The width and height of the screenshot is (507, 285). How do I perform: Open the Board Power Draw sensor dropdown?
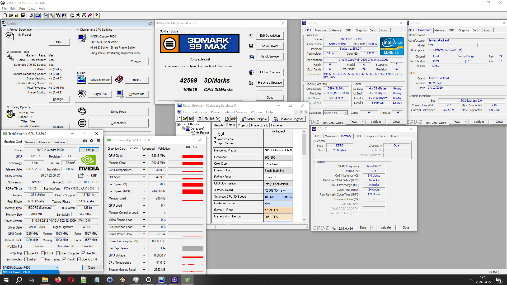click(x=144, y=234)
